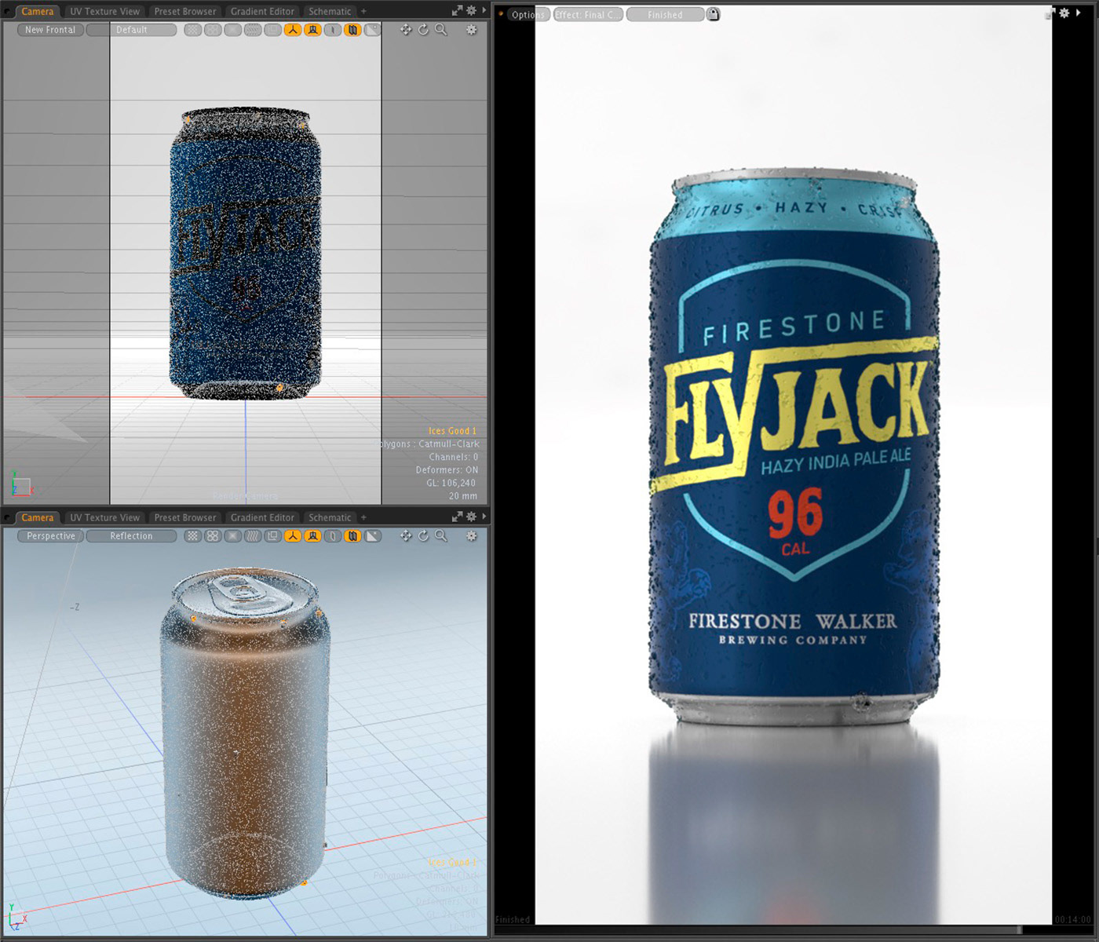Click the four-circles icon in Perspective viewport
Viewport: 1099px width, 942px height.
[x=213, y=536]
